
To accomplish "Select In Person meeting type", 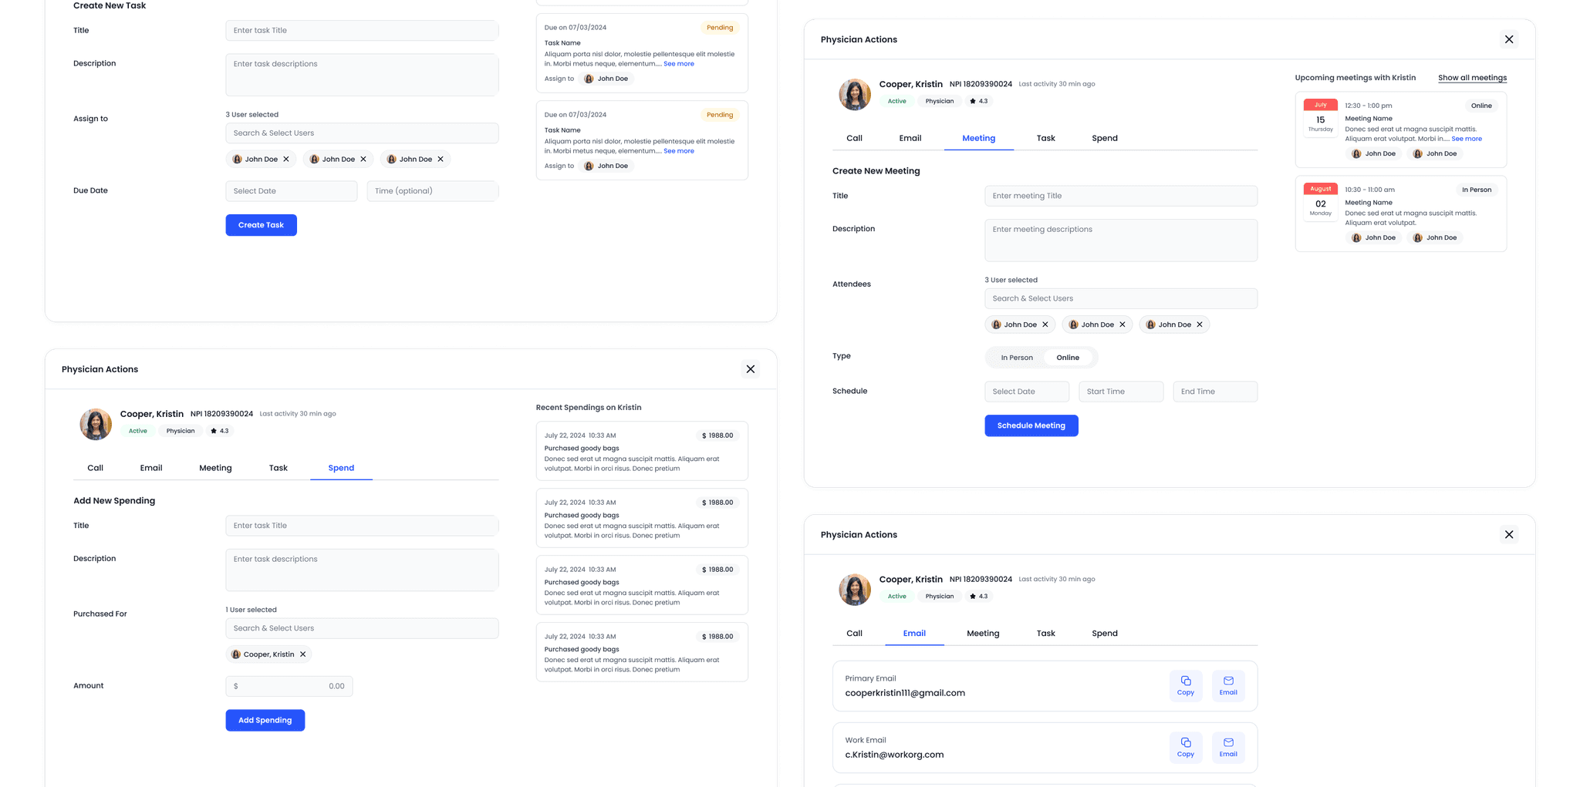I will pos(1017,357).
